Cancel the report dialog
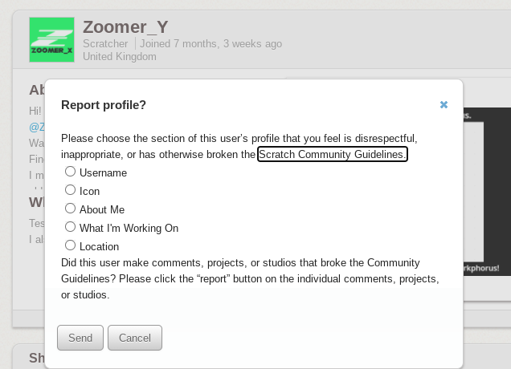The image size is (511, 369). (135, 338)
